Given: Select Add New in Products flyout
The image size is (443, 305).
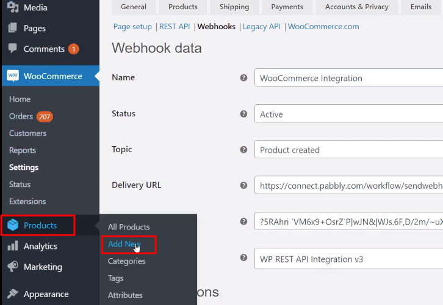Looking at the screenshot, I should (124, 244).
